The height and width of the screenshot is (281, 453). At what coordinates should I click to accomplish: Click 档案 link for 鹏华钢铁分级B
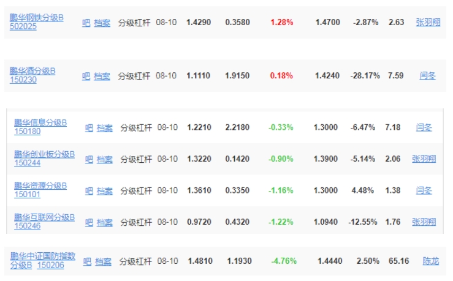pos(102,23)
